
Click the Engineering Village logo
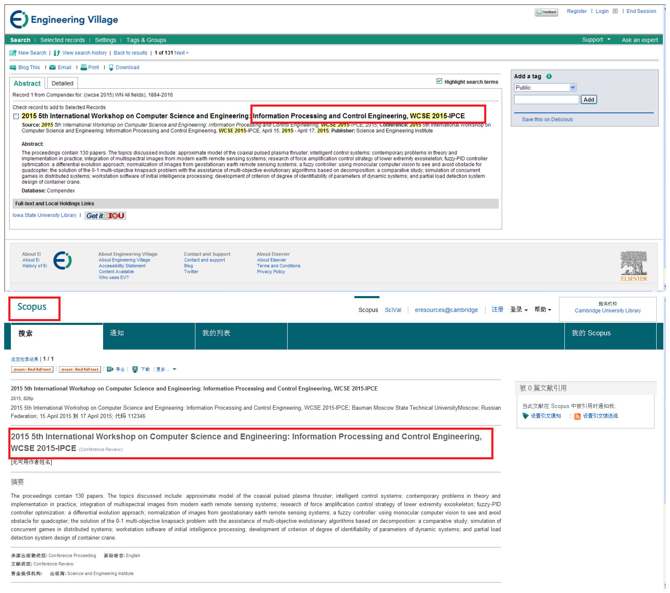(64, 20)
